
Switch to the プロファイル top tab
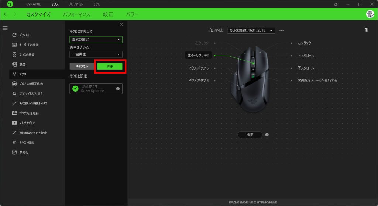(x=76, y=4)
